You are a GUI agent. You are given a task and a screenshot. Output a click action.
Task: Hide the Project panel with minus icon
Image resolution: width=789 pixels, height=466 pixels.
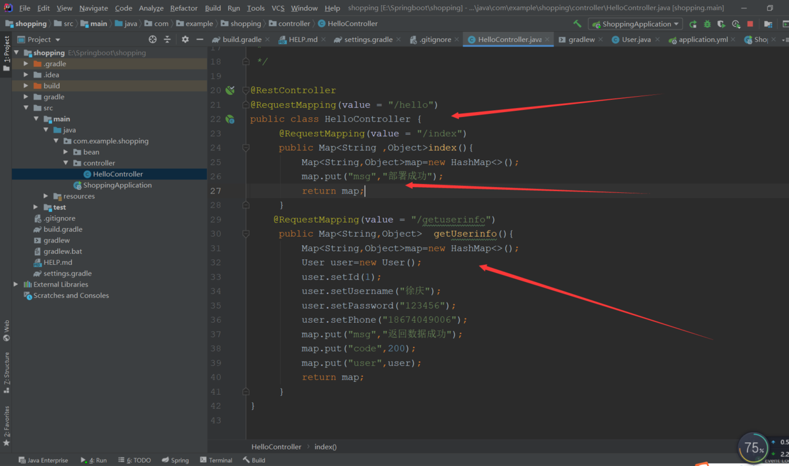tap(200, 39)
